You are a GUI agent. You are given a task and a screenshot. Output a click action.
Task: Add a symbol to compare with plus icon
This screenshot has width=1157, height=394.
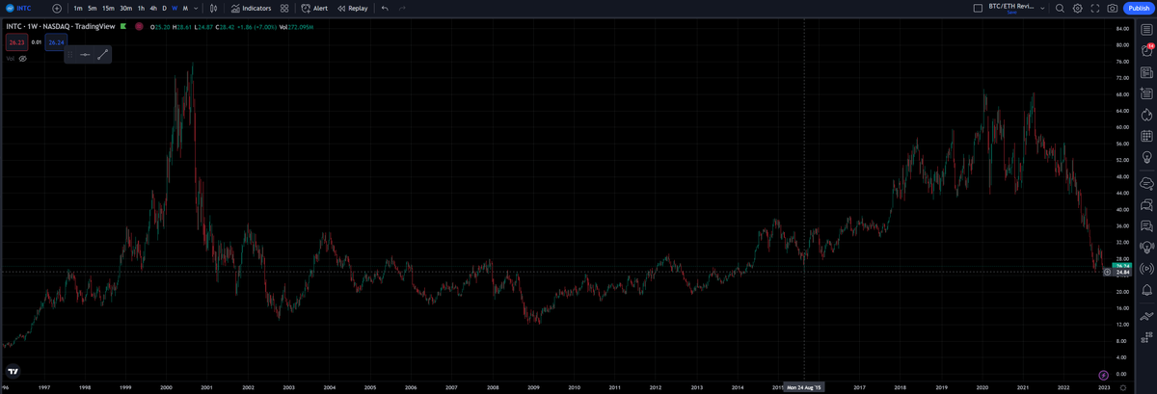click(x=57, y=8)
